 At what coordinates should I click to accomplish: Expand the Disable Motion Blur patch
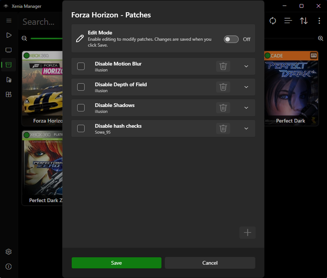coord(246,66)
